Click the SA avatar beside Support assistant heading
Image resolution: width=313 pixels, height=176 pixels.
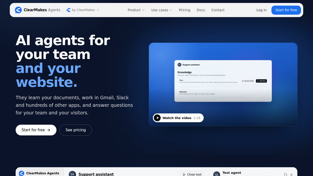pos(72,174)
